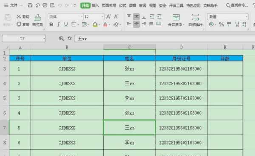
Task: Click the 查找命令 search button
Action: pos(237,6)
